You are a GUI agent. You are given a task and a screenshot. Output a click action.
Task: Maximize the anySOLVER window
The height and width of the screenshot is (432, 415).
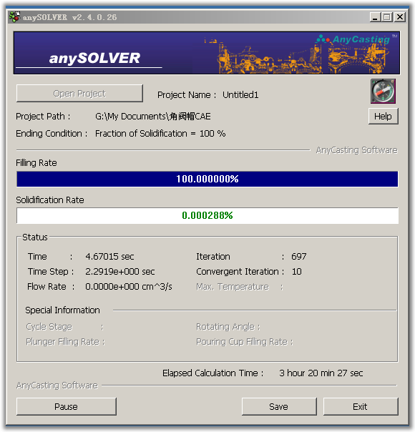387,17
